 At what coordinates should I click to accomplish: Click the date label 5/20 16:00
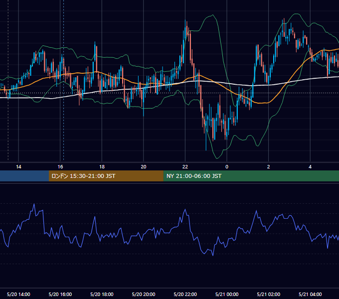(x=60, y=294)
